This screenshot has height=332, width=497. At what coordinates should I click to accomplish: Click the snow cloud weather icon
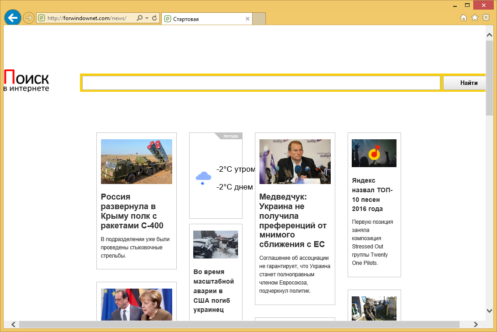coord(202,177)
